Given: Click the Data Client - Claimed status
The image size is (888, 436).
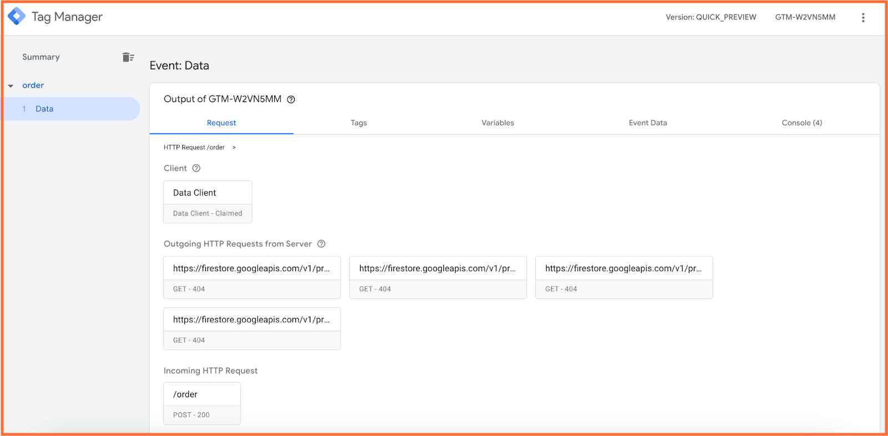Looking at the screenshot, I should point(208,214).
